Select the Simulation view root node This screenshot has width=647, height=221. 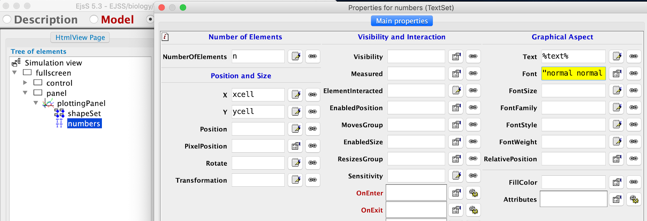tap(53, 63)
